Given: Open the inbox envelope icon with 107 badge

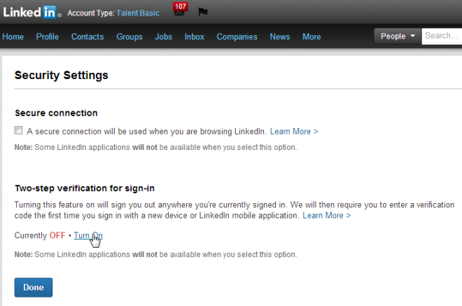Looking at the screenshot, I should pyautogui.click(x=180, y=9).
